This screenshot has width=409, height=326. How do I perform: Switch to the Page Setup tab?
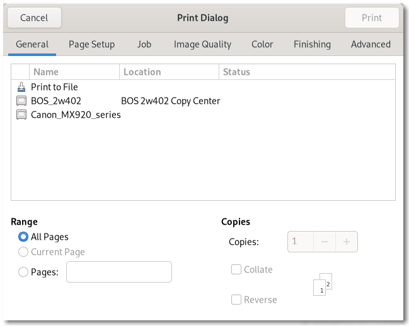(x=91, y=44)
